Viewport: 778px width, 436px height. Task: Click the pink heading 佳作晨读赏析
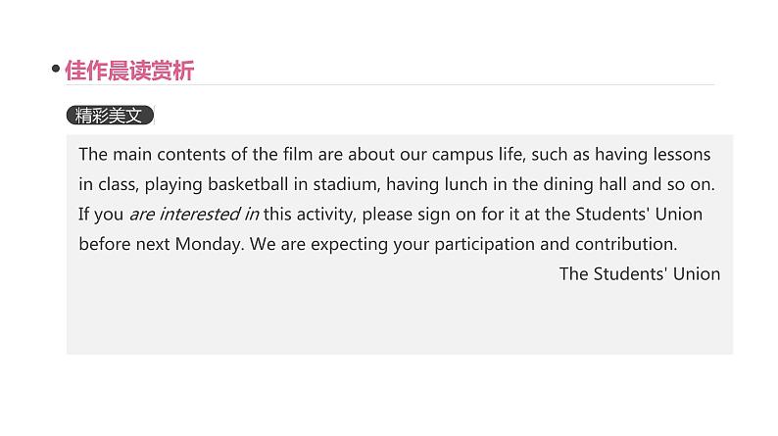click(129, 70)
